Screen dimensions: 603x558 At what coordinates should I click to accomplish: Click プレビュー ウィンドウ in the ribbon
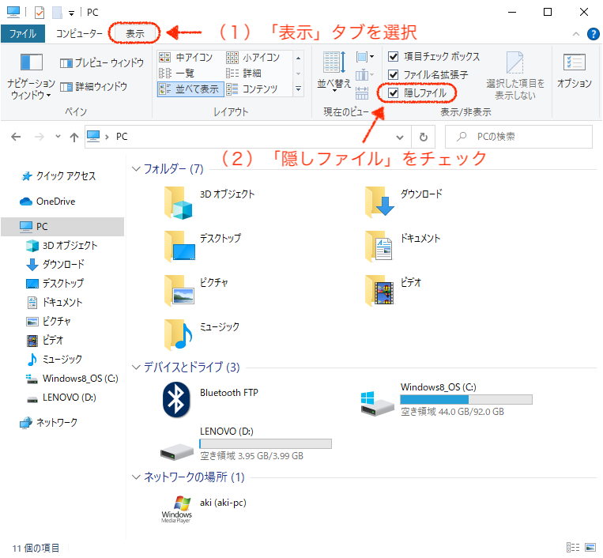coord(102,62)
